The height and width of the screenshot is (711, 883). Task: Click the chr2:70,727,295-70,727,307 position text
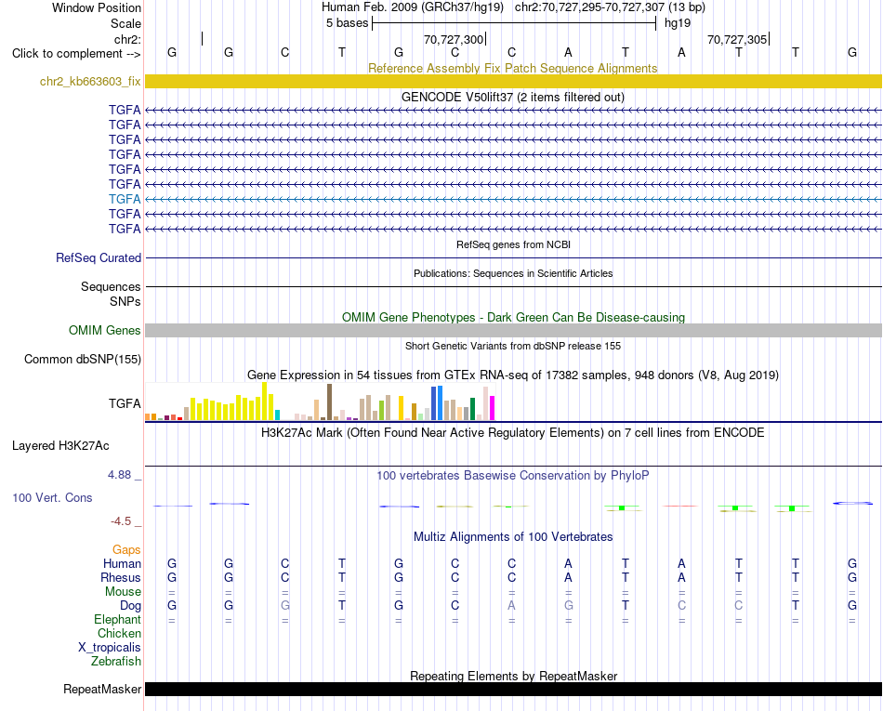click(589, 7)
